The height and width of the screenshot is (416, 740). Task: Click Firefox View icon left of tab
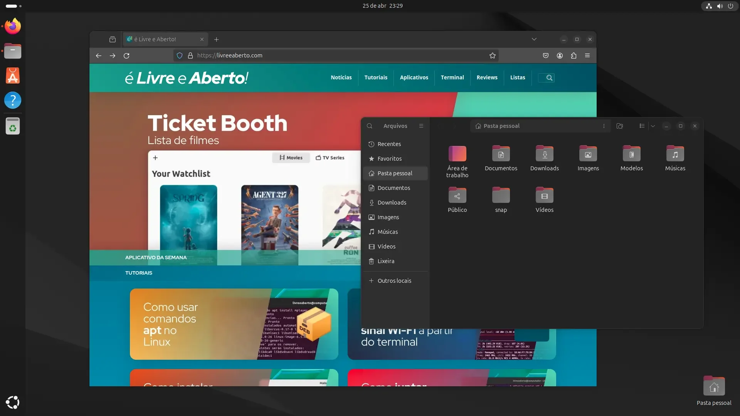tap(113, 39)
